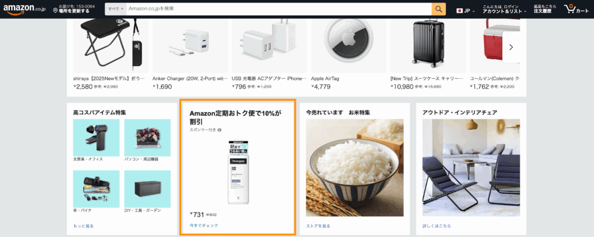
Task: Open the Apple AirTag product image
Action: (349, 45)
